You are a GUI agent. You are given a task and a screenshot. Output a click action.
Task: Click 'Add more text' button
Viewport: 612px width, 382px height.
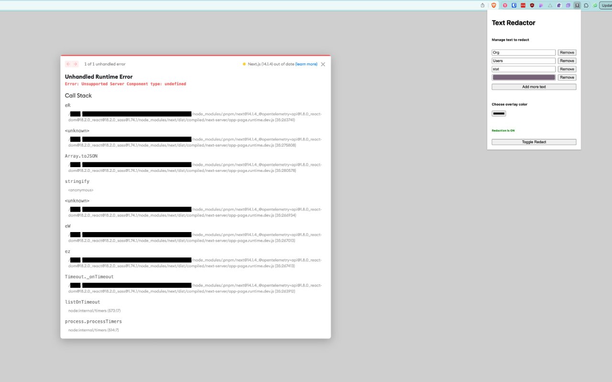(x=534, y=87)
